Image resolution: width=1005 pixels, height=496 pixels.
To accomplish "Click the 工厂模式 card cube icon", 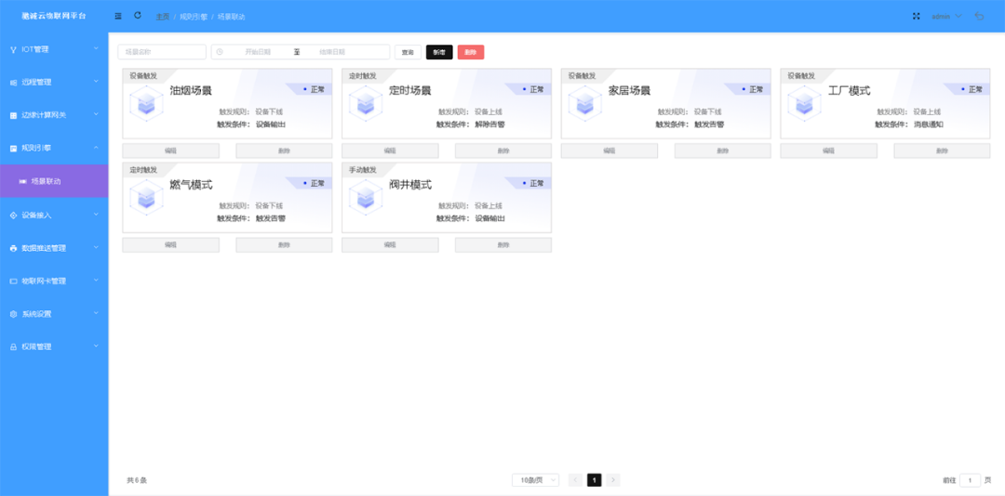I will click(x=804, y=104).
